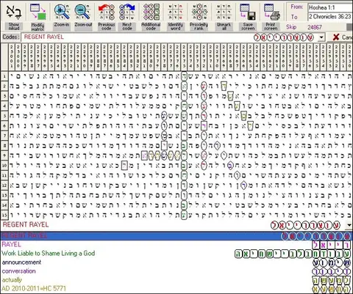Click row header 12 of the matrix
This screenshot has height=294, width=353.
[4, 185]
